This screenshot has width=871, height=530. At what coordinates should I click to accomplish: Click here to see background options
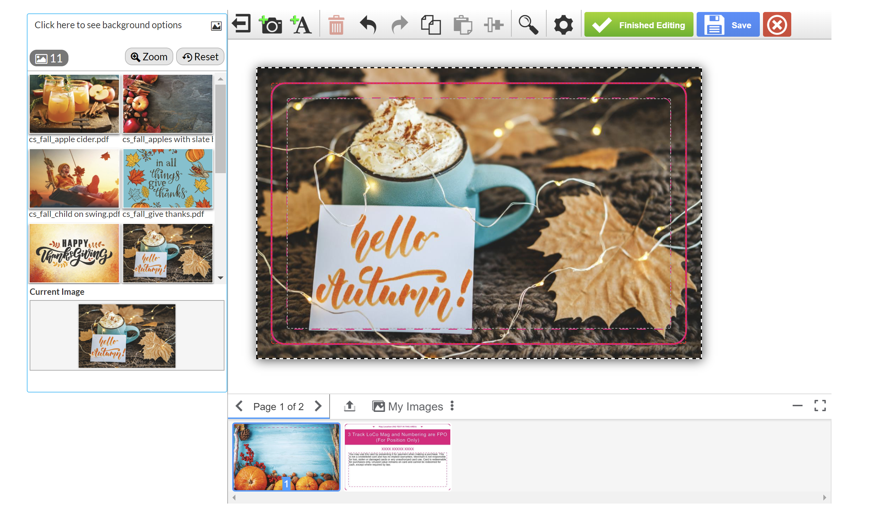(x=108, y=25)
